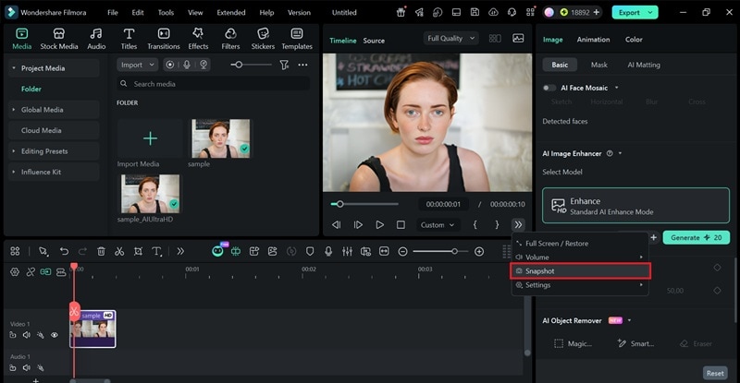Click the zoom in timeline plus icon
The image size is (740, 383).
[x=479, y=252]
